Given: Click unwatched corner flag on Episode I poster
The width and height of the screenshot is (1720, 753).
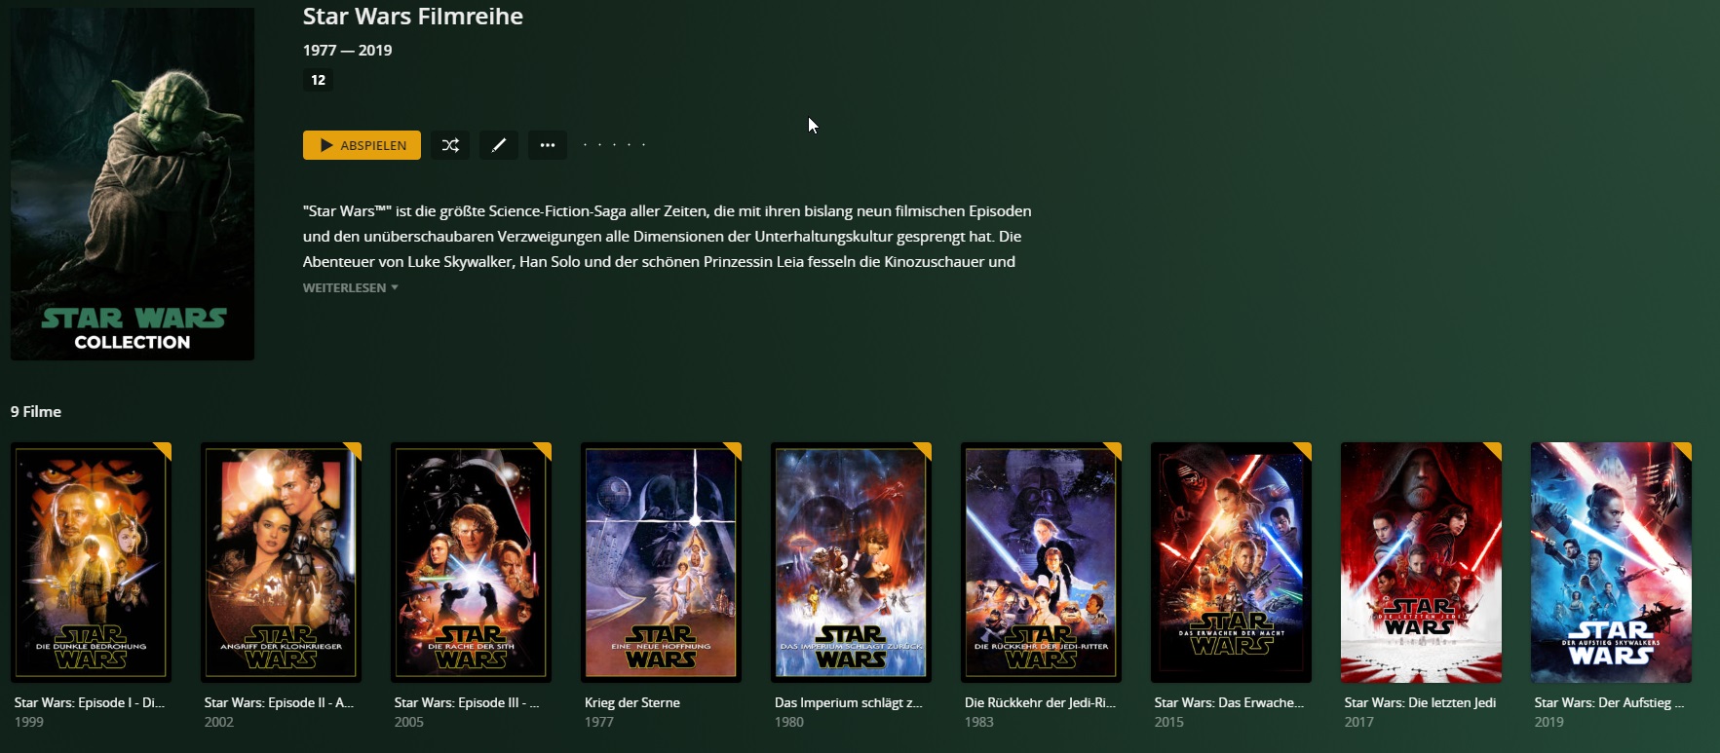Looking at the screenshot, I should [165, 448].
